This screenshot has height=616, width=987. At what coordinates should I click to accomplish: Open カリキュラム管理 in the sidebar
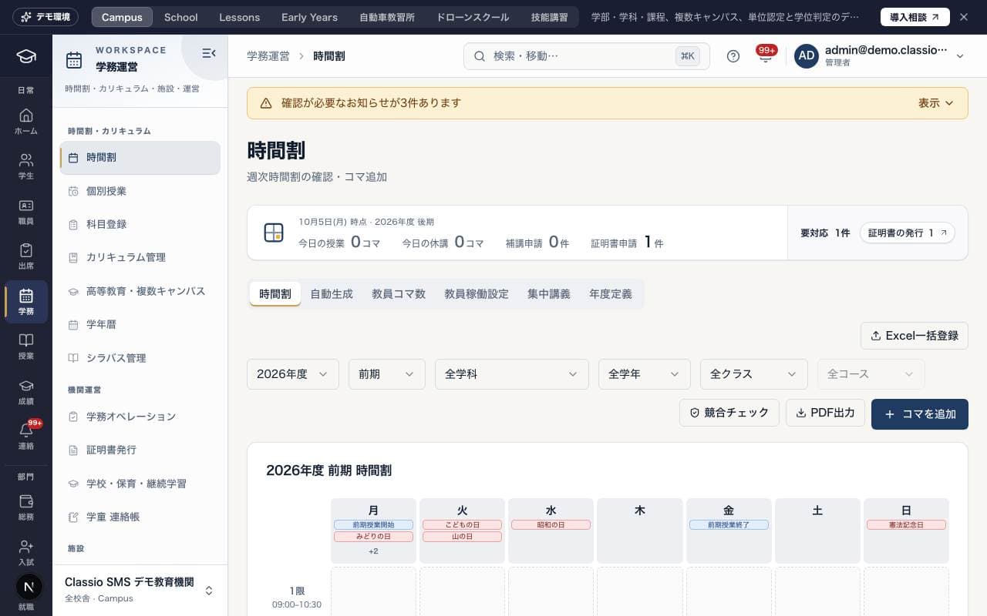[x=140, y=257]
